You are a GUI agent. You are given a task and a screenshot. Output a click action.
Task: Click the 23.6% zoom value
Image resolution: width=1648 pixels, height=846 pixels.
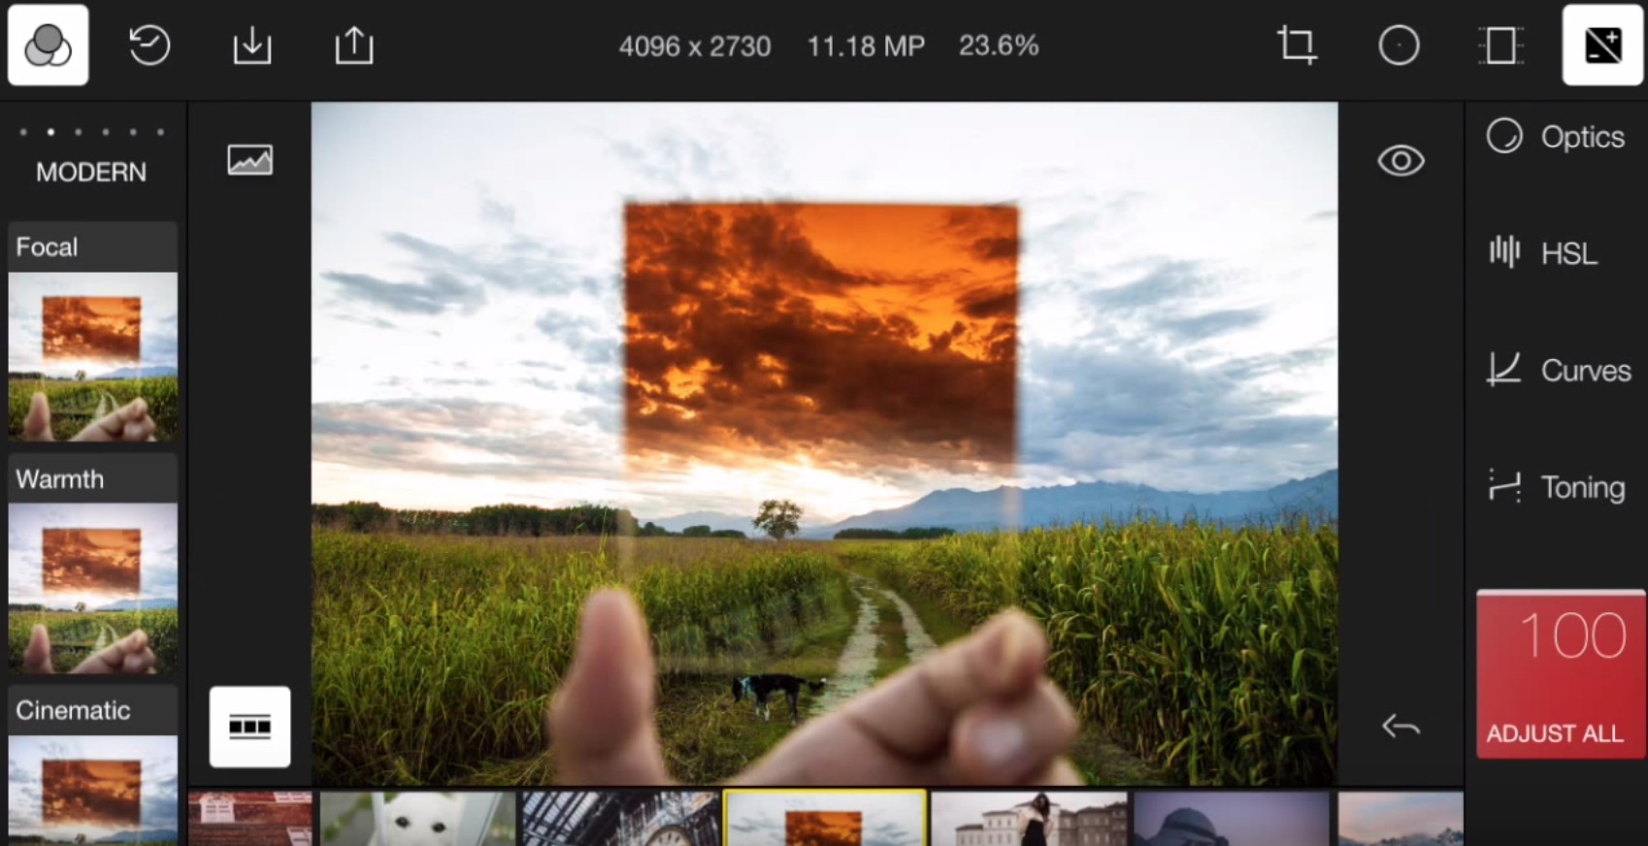(999, 47)
